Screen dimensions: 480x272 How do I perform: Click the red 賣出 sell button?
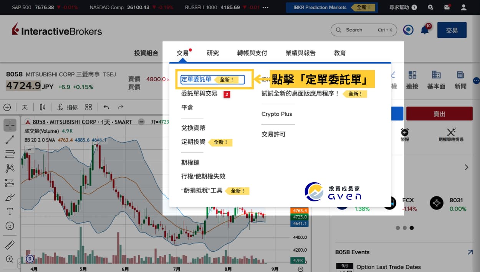439,114
